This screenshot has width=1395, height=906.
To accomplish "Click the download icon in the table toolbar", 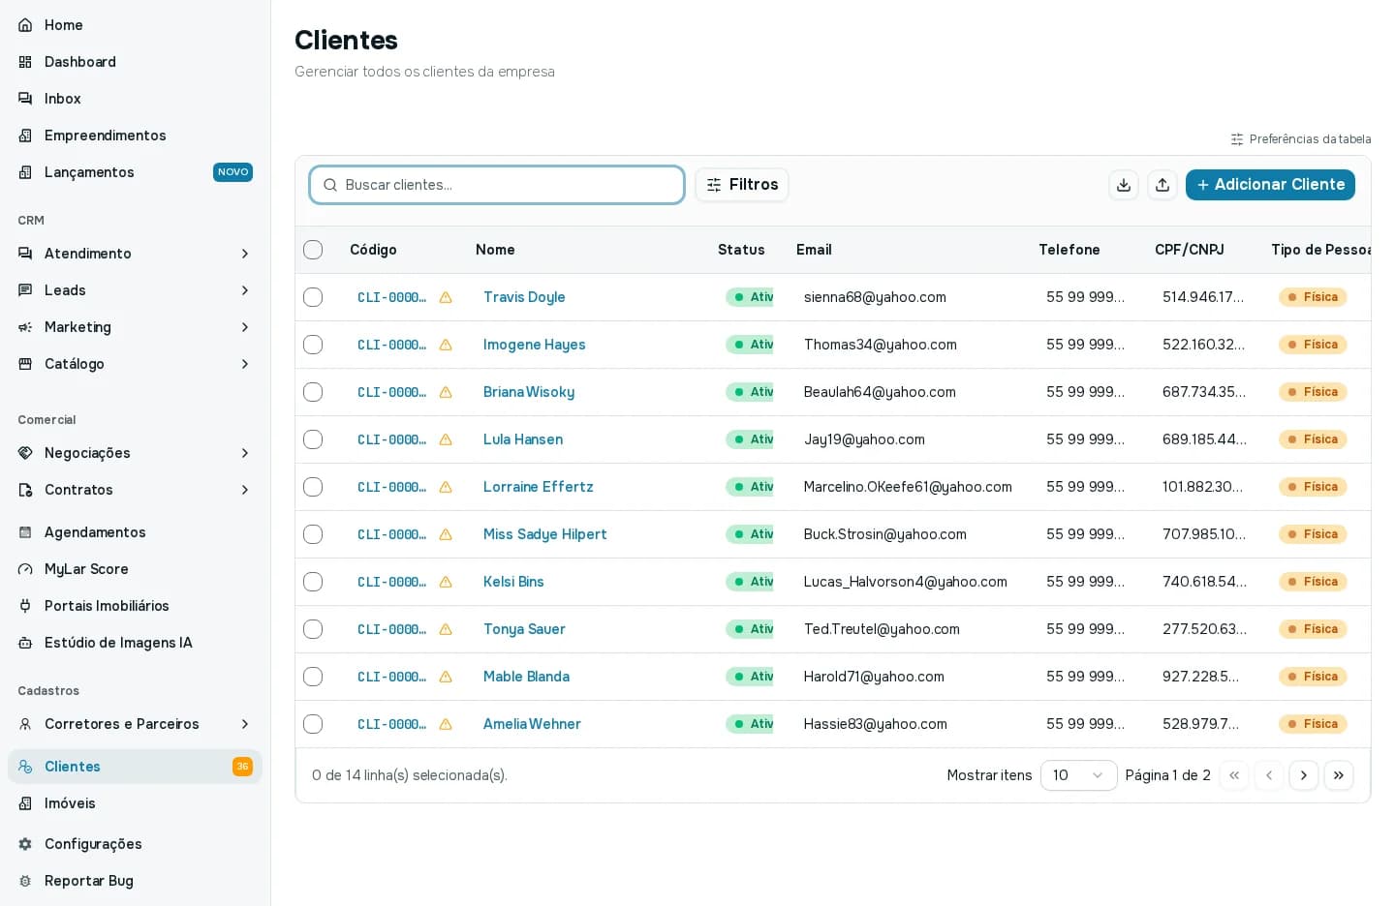I will pos(1124,185).
